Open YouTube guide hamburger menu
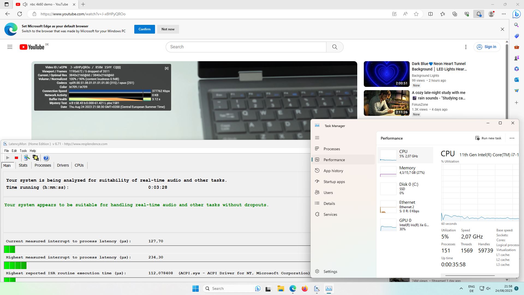The width and height of the screenshot is (524, 295). pos(10,47)
